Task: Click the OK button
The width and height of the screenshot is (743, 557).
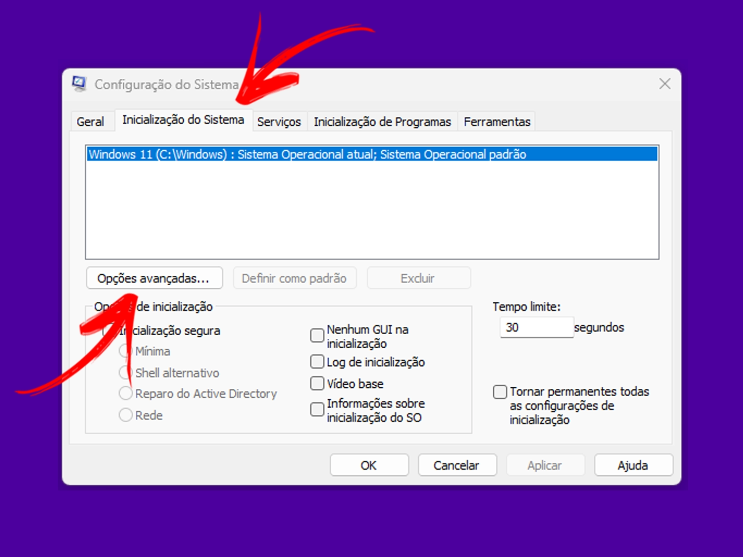Action: pyautogui.click(x=368, y=465)
